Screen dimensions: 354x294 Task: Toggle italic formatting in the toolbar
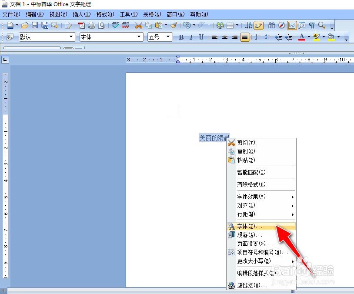tap(191, 37)
